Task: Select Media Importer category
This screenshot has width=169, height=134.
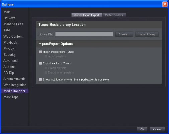Action: (15, 91)
